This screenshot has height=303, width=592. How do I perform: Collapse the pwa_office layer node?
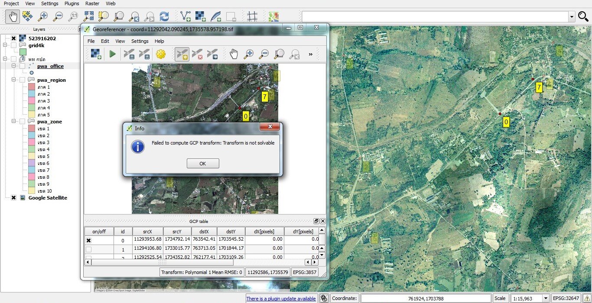click(14, 66)
